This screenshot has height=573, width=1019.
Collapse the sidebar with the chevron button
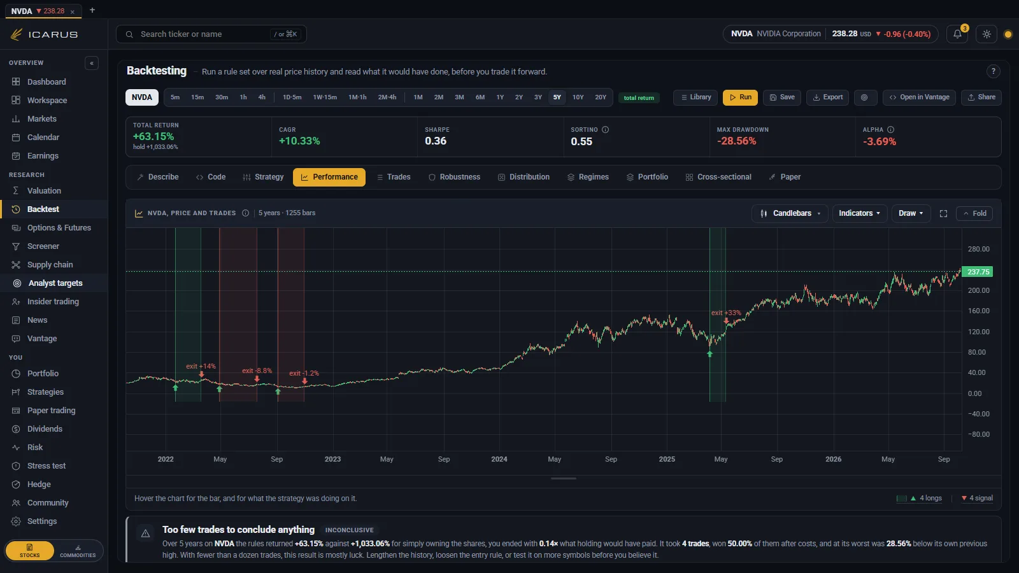point(92,63)
